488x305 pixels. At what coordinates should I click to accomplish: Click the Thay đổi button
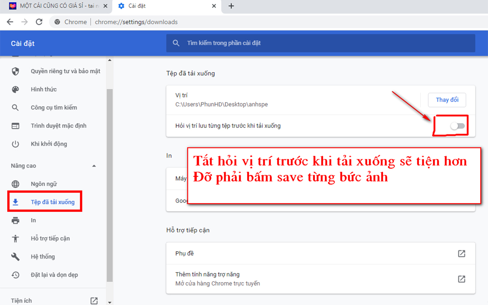click(x=447, y=100)
